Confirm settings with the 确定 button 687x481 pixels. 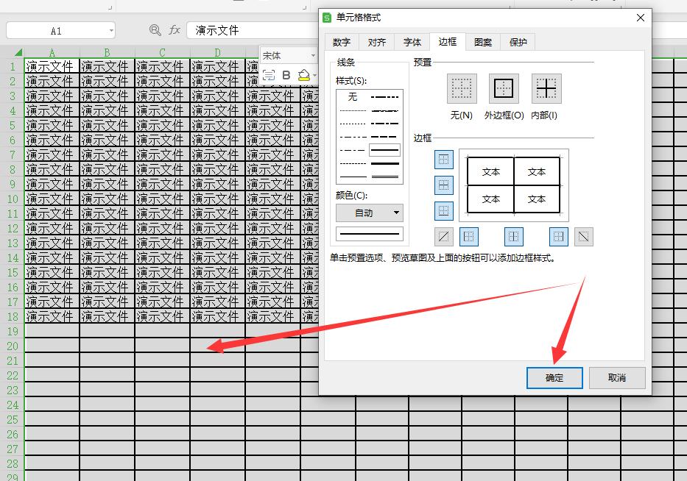(554, 377)
